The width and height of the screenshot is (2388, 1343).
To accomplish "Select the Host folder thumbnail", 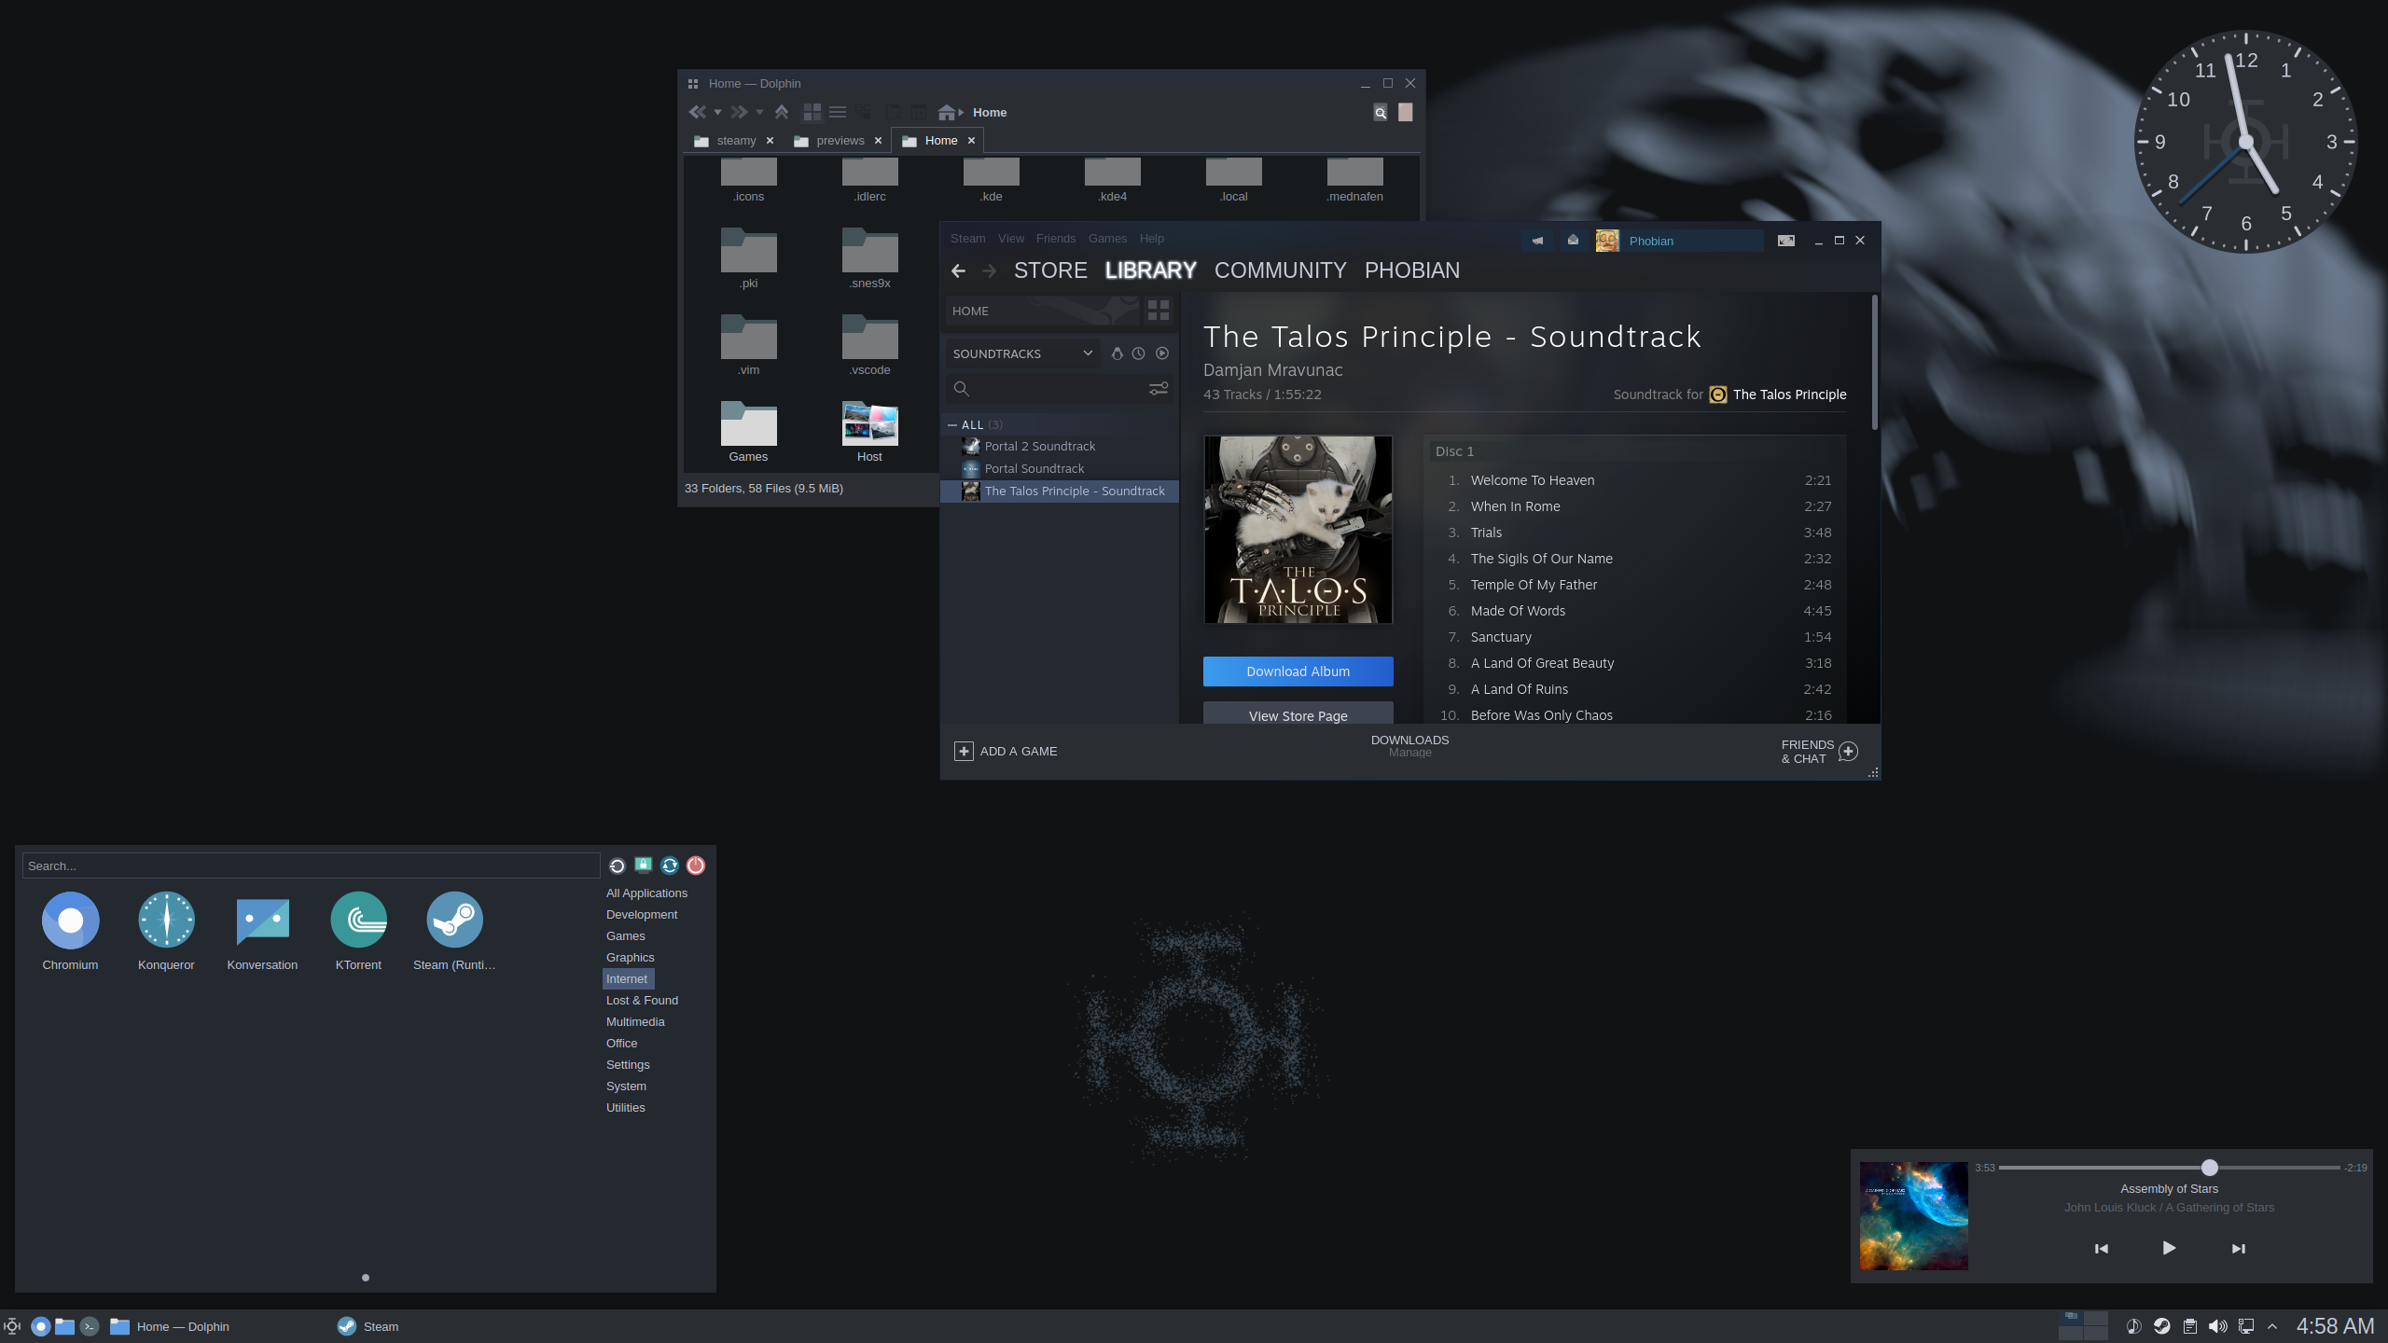I will (x=869, y=425).
